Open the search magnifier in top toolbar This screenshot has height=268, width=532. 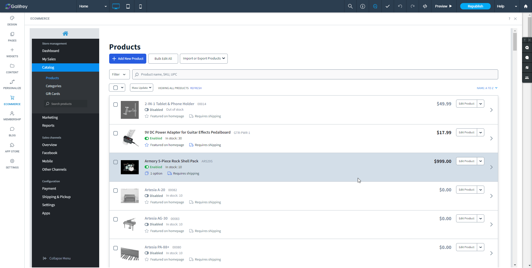(350, 6)
